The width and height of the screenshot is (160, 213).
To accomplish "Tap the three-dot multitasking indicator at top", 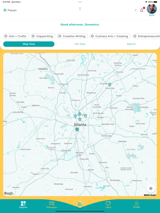I will 80,2.
